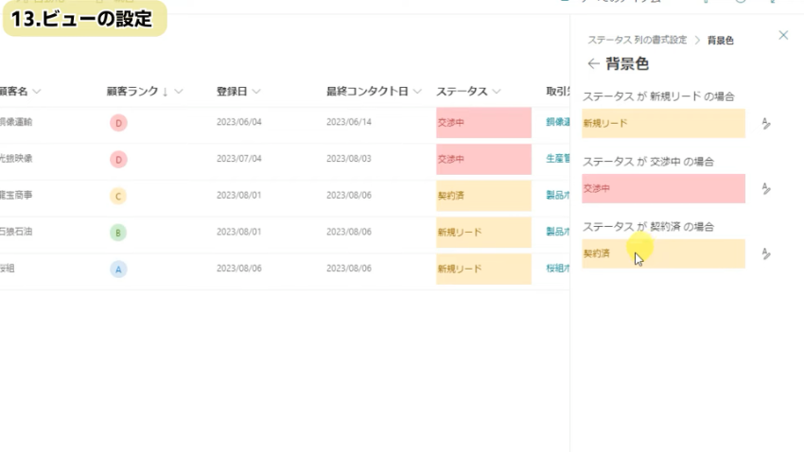The image size is (804, 452).
Task: Click the edit style icon beside 契約済
Action: 766,254
